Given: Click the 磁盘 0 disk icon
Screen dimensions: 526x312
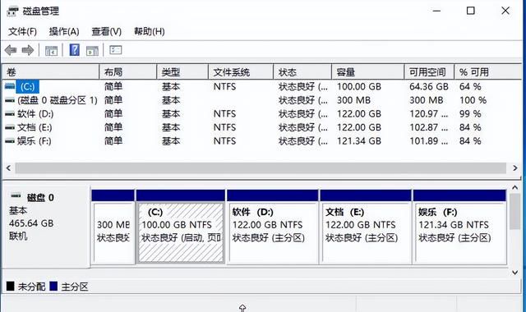Looking at the screenshot, I should [x=16, y=195].
